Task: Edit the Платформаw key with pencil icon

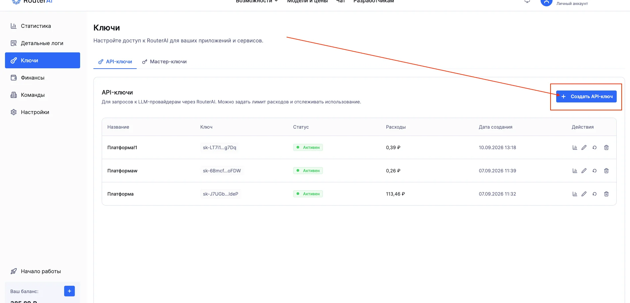Action: pyautogui.click(x=584, y=171)
